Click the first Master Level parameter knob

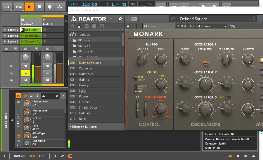[x=27, y=103]
